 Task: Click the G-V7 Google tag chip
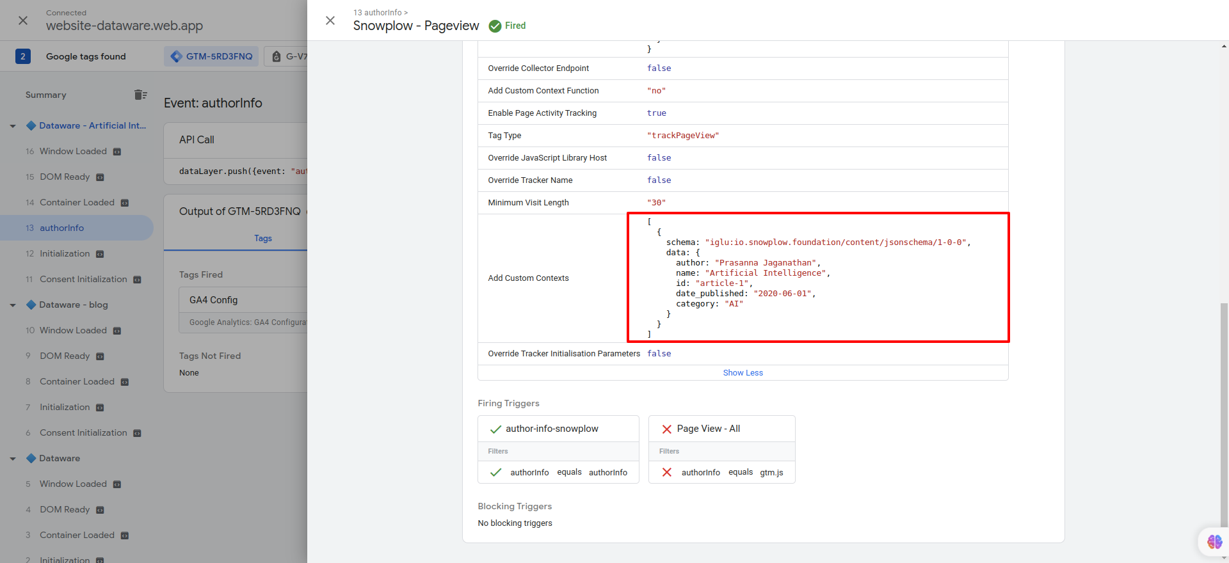pos(287,56)
